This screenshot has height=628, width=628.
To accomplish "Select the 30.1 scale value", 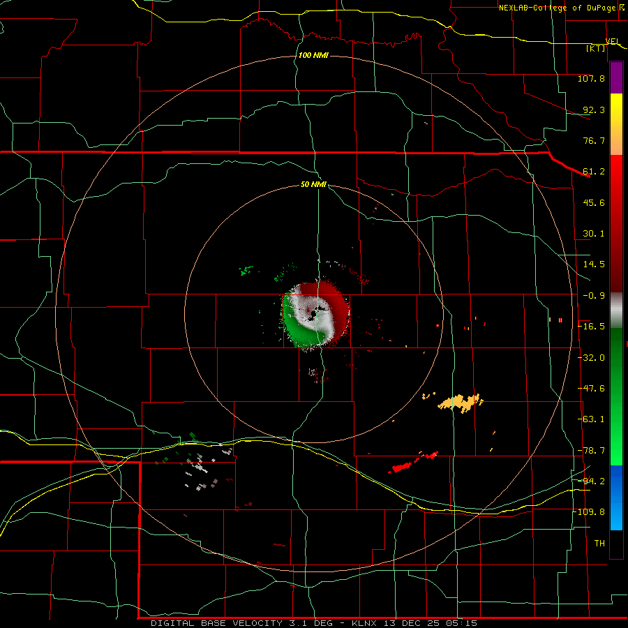I will pyautogui.click(x=594, y=234).
